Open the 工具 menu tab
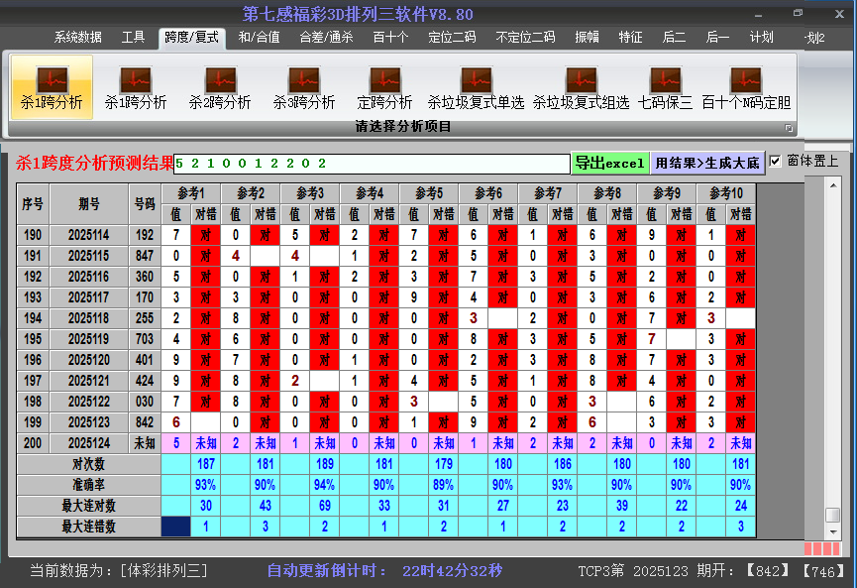 (133, 38)
